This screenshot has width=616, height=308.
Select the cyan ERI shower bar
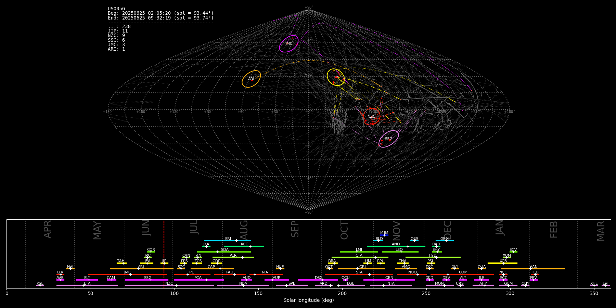point(227,241)
